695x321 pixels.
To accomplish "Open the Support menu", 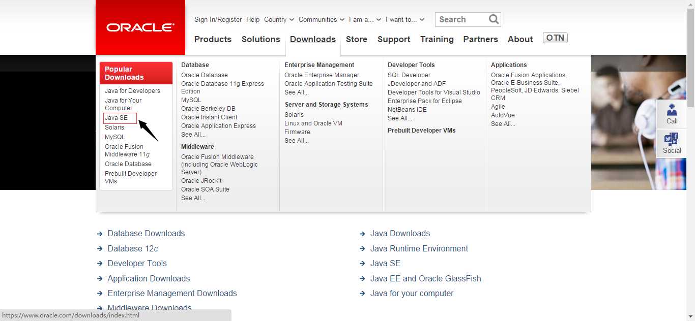I will (x=394, y=39).
